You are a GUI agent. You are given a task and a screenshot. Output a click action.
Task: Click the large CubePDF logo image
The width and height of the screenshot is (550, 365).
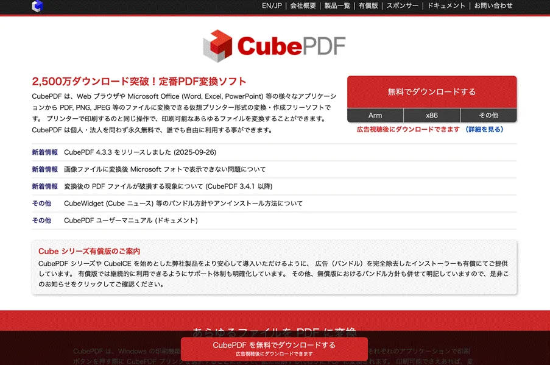click(x=274, y=46)
